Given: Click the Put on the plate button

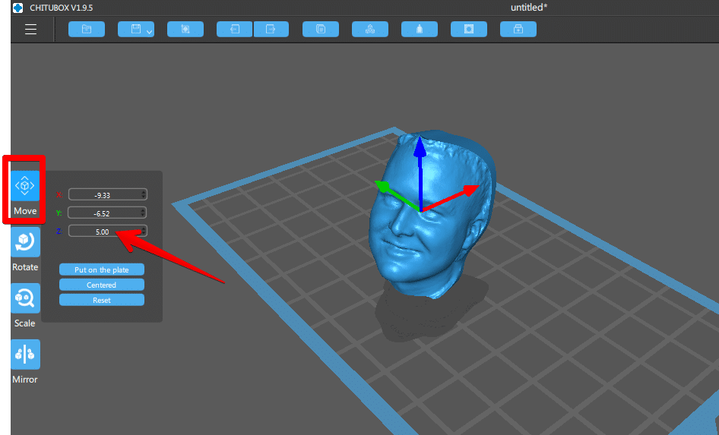Looking at the screenshot, I should click(102, 270).
